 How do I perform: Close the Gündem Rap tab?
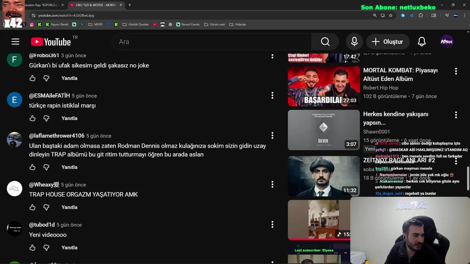pos(63,5)
